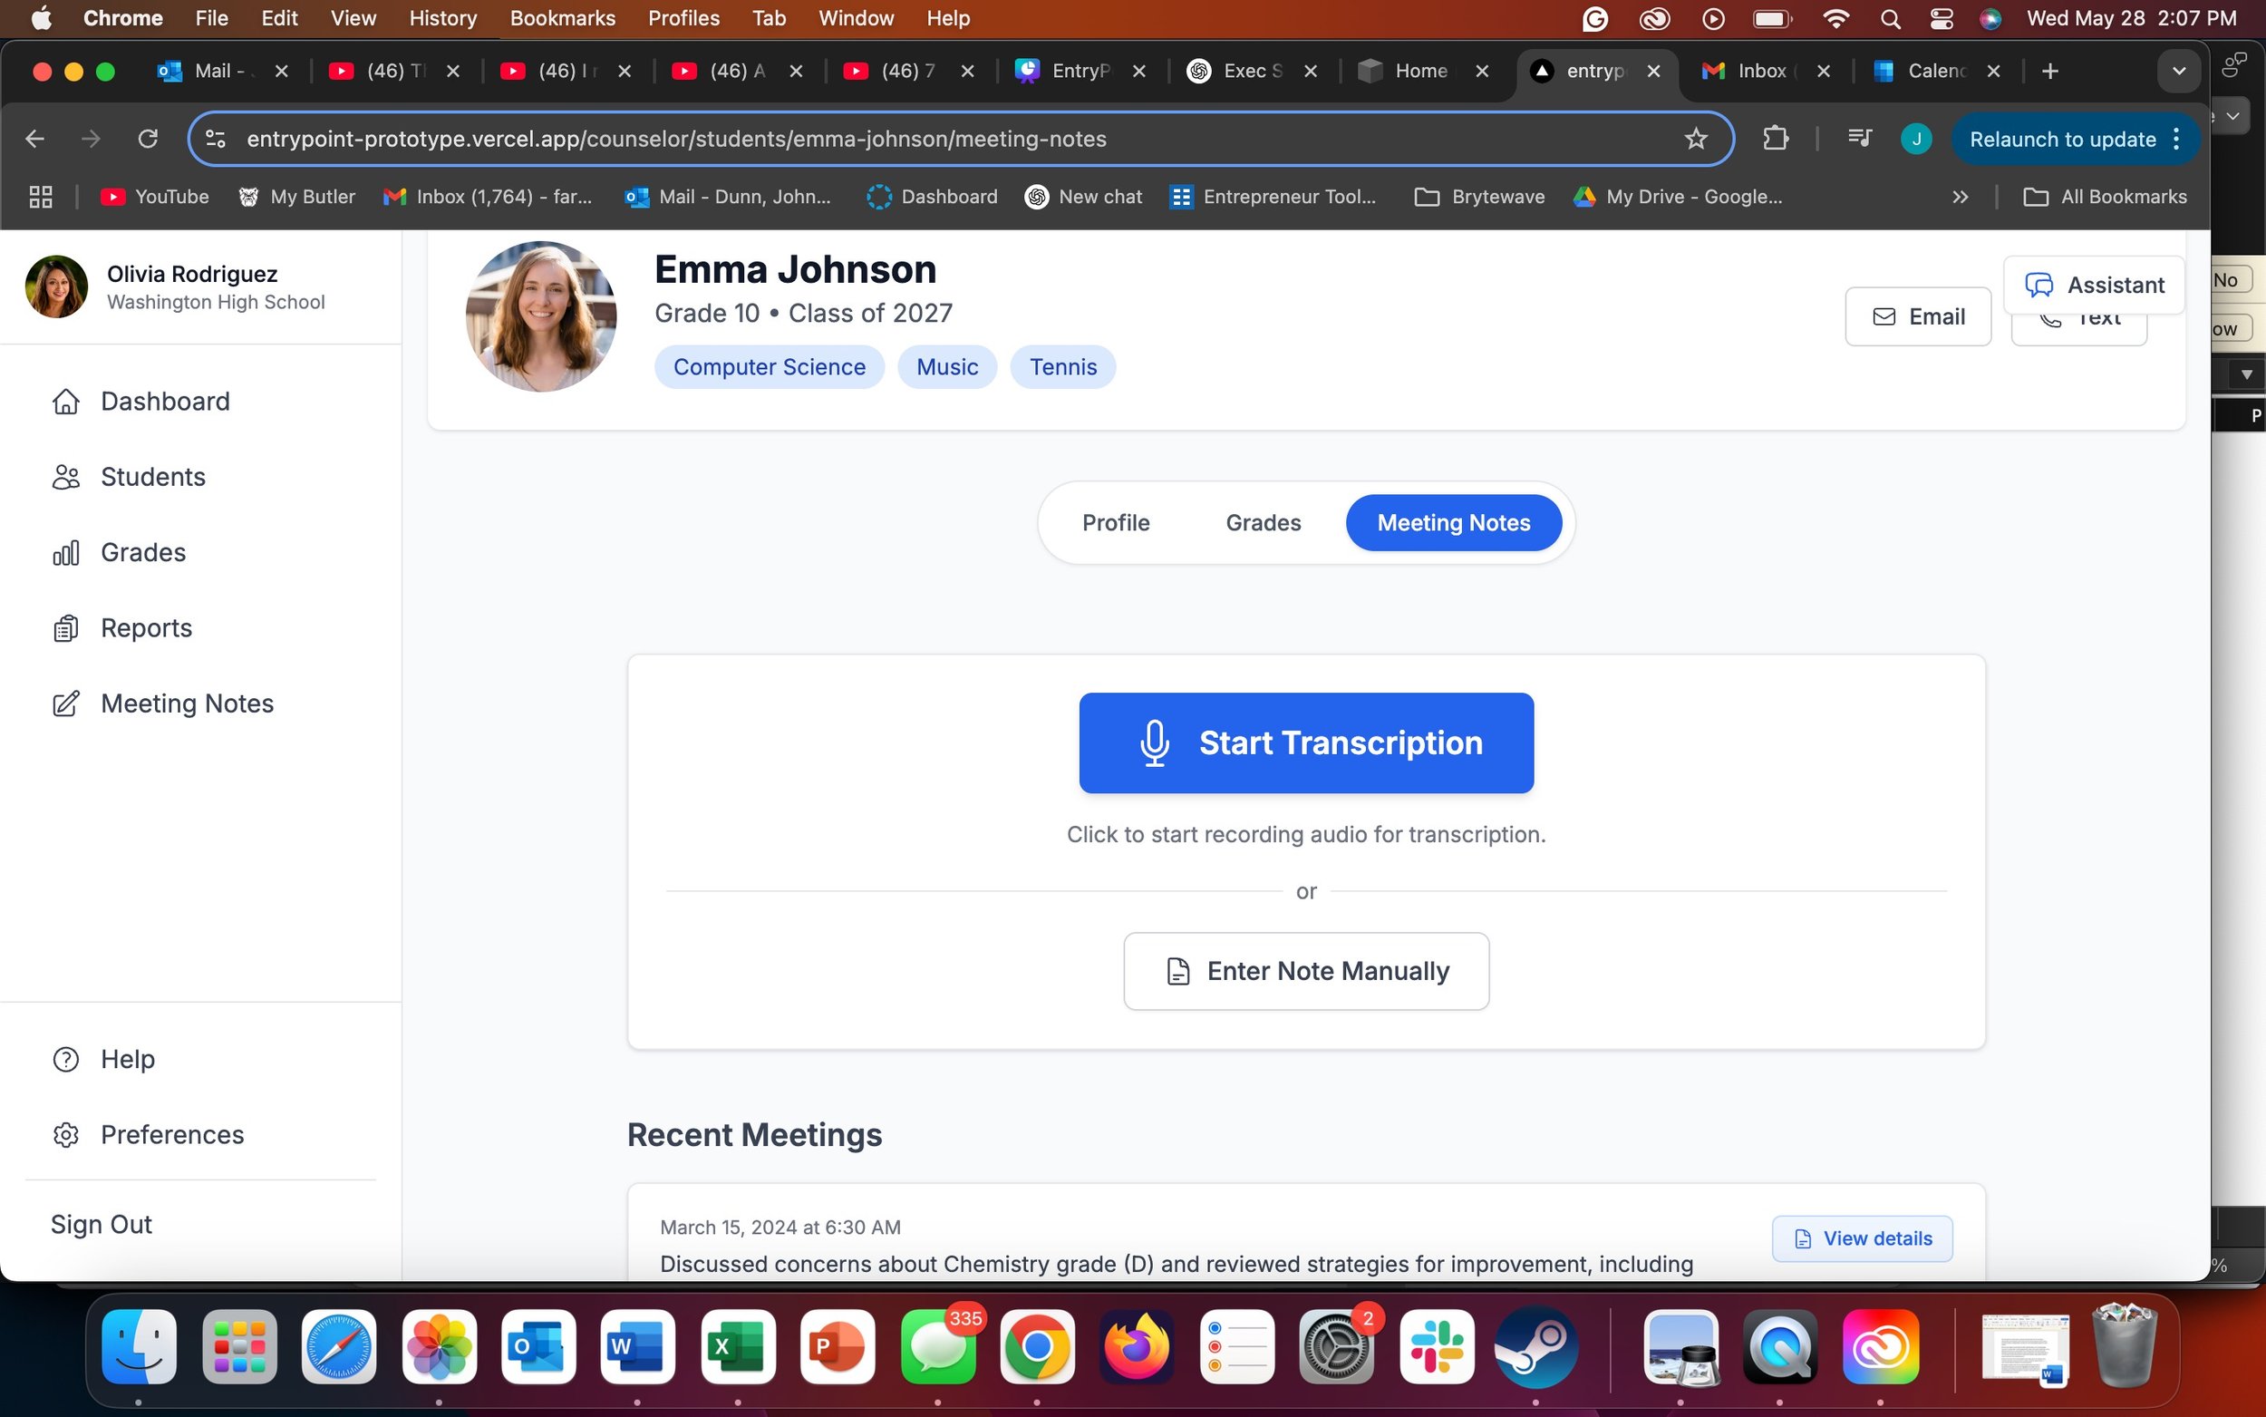Open the My Butler bookmark
The width and height of the screenshot is (2266, 1417).
pyautogui.click(x=297, y=197)
